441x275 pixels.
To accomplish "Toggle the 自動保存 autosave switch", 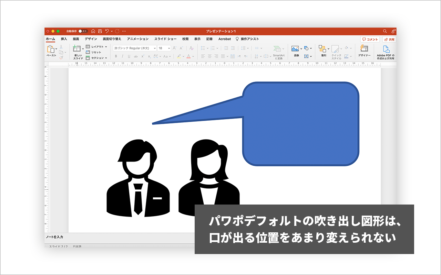I will click(83, 31).
